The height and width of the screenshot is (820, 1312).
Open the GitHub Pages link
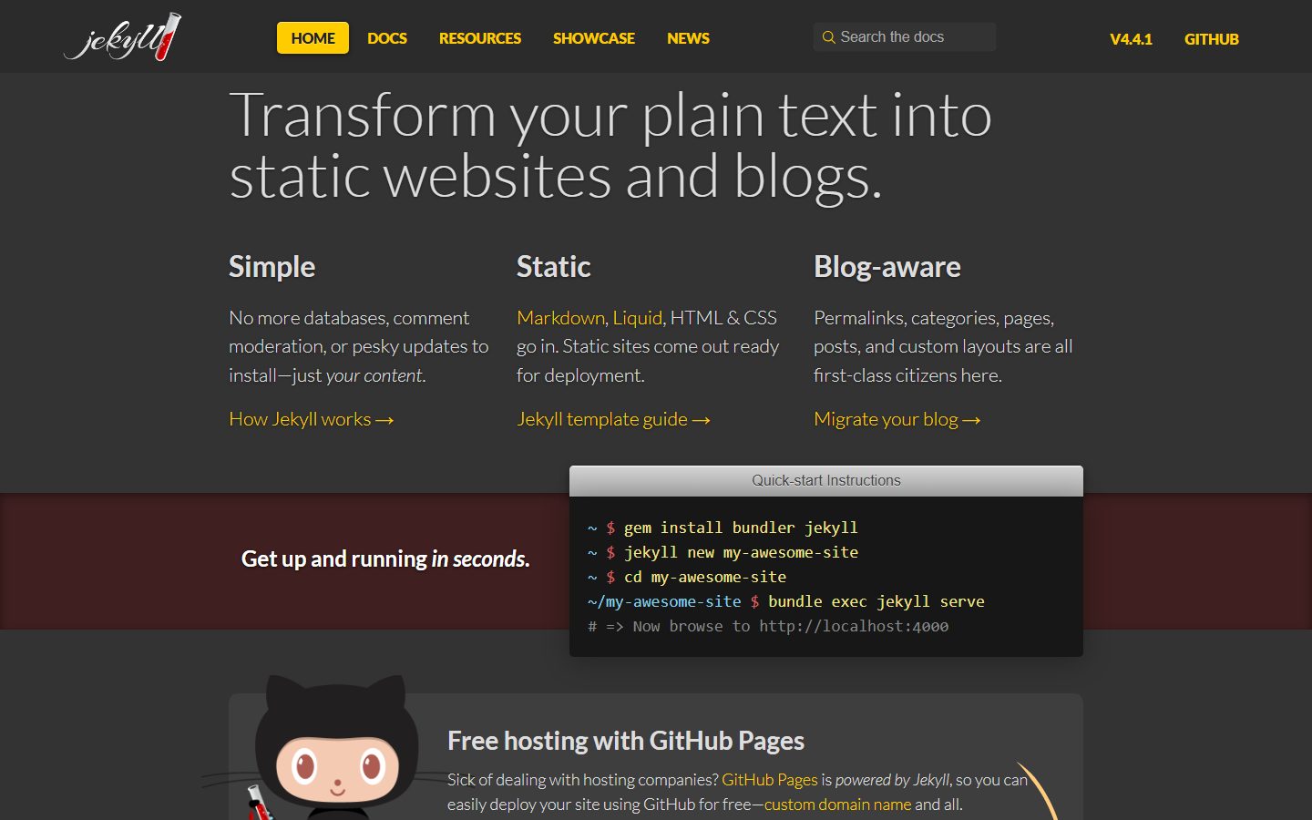pyautogui.click(x=770, y=780)
